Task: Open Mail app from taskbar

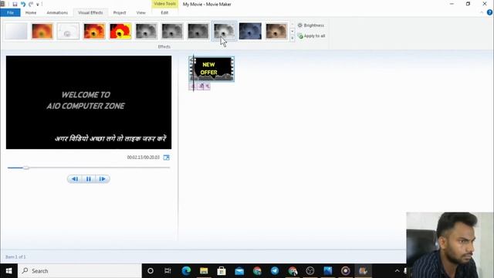Action: point(239,271)
